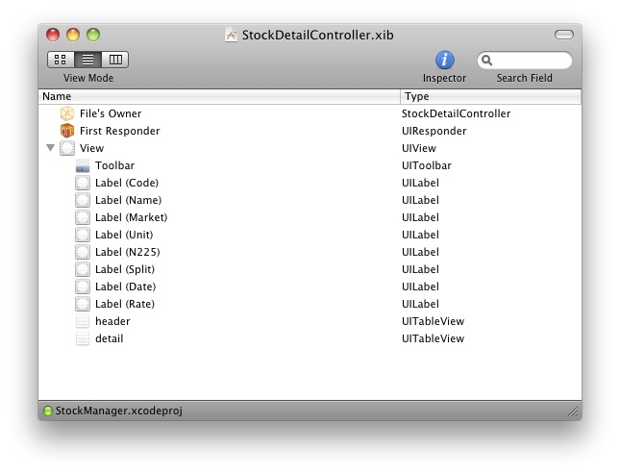
Task: Click the Label (Name) icon
Action: (83, 200)
